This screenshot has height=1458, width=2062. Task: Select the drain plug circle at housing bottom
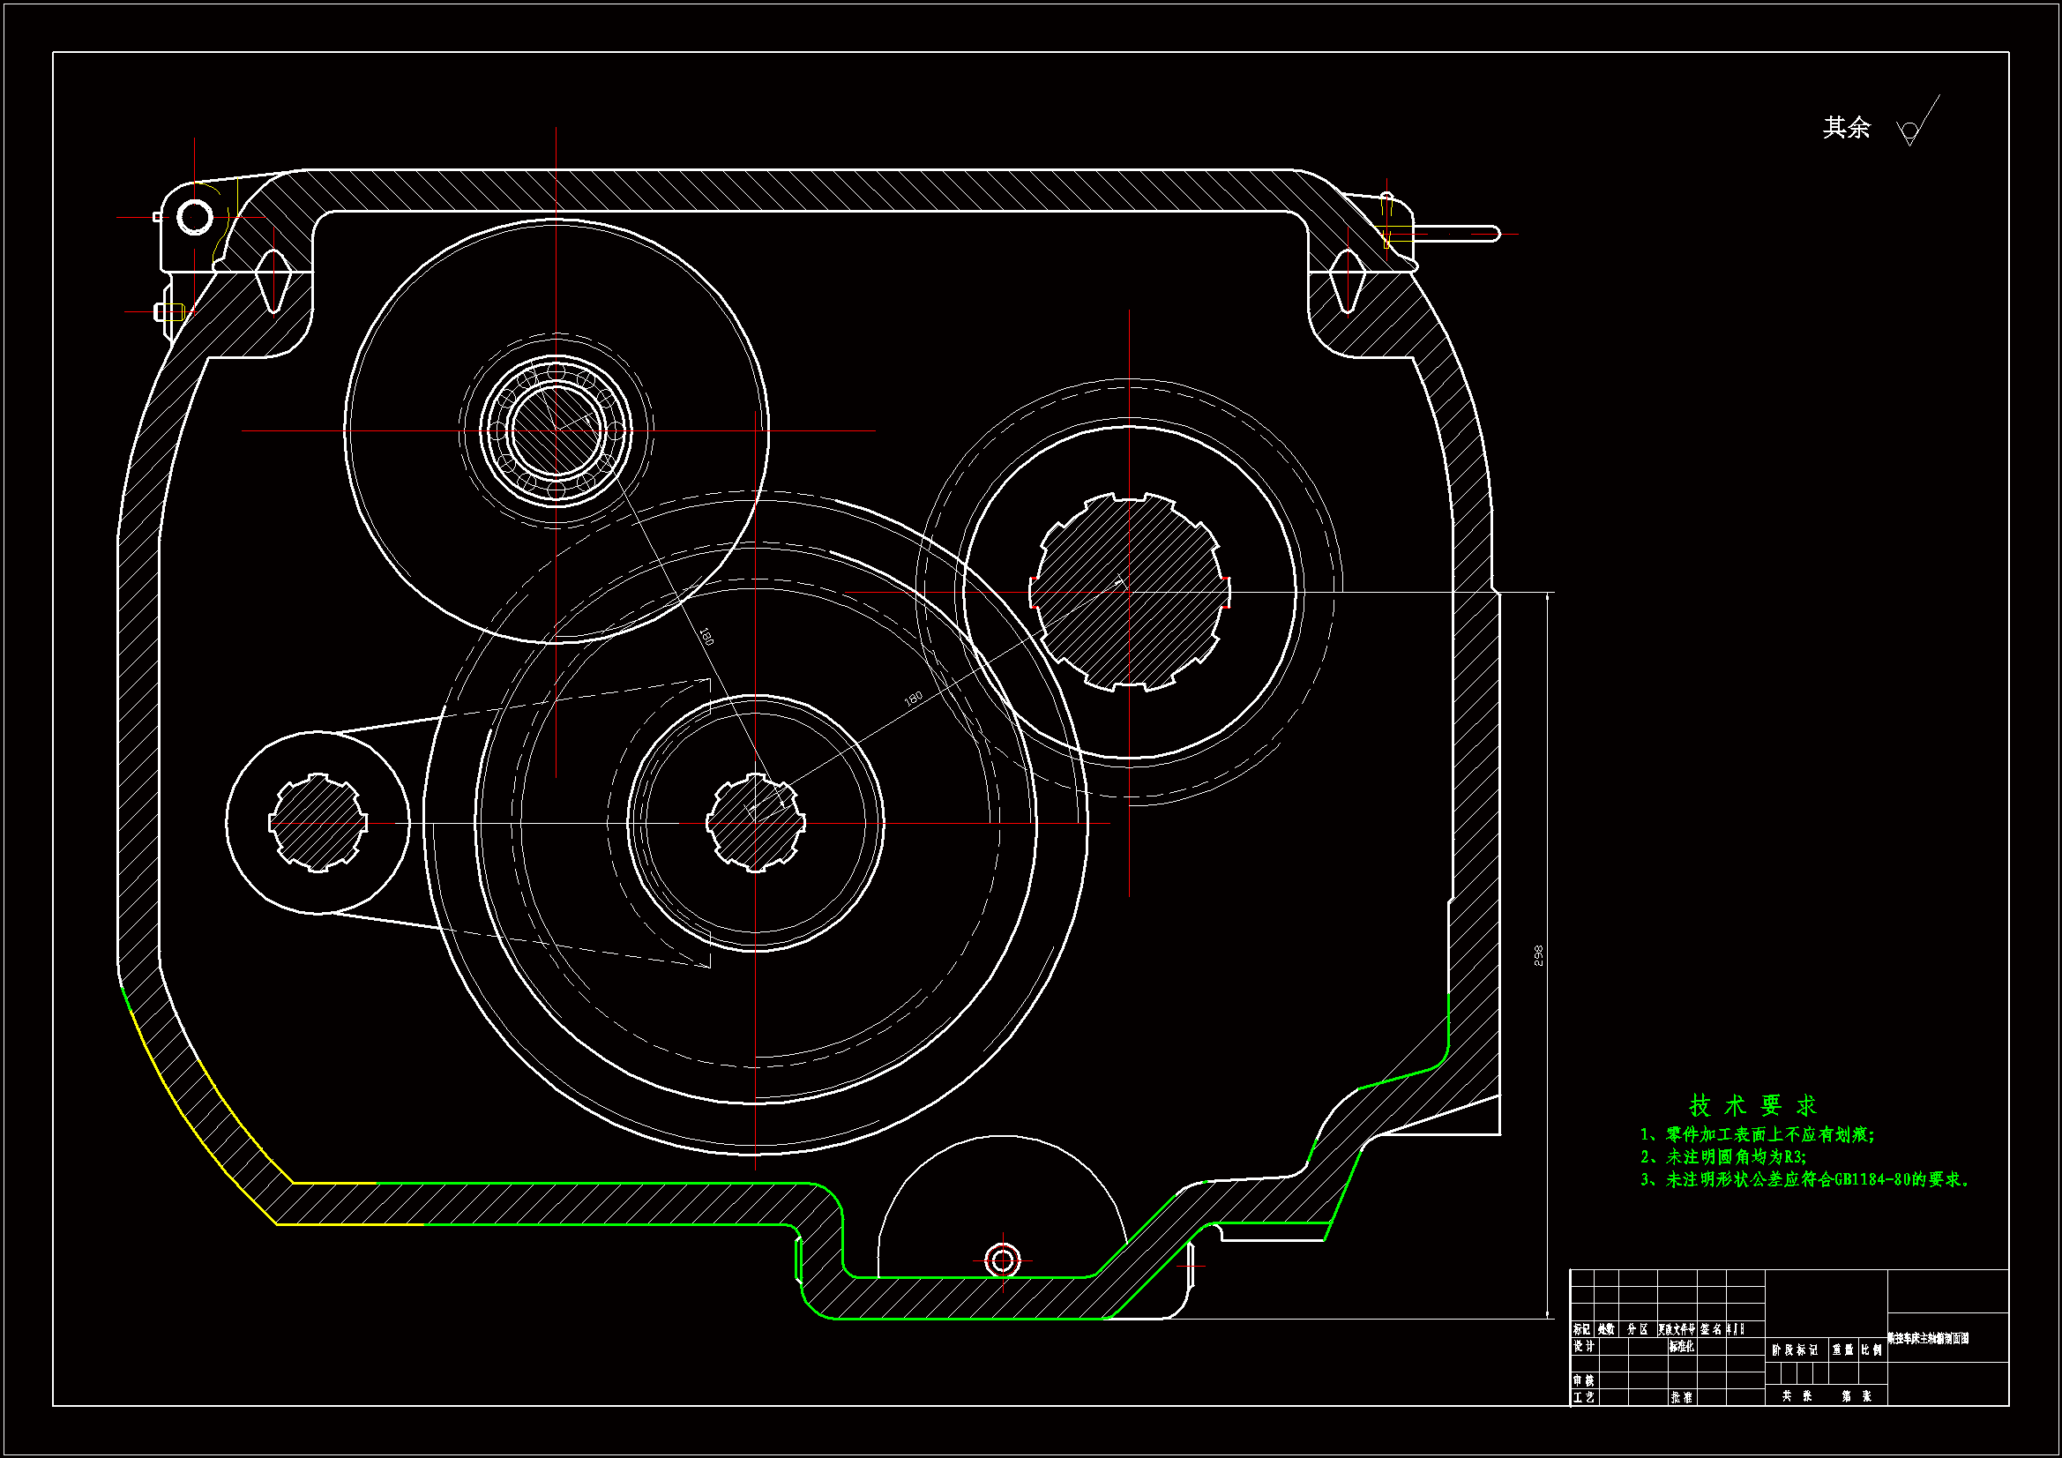click(1002, 1260)
